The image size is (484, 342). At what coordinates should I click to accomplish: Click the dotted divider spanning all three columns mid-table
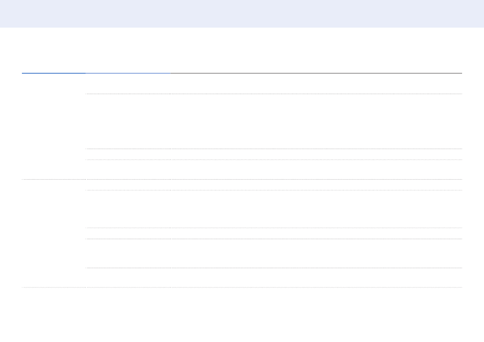pyautogui.click(x=242, y=179)
